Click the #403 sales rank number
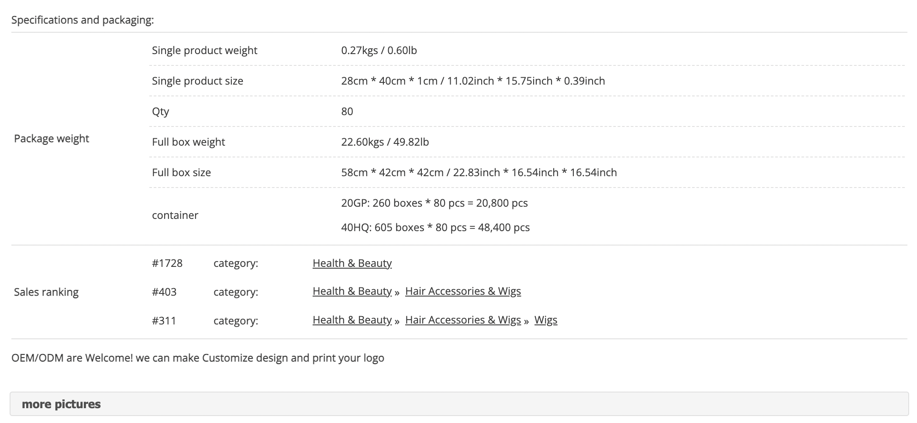Viewport: 917px width, 423px height. 164,292
